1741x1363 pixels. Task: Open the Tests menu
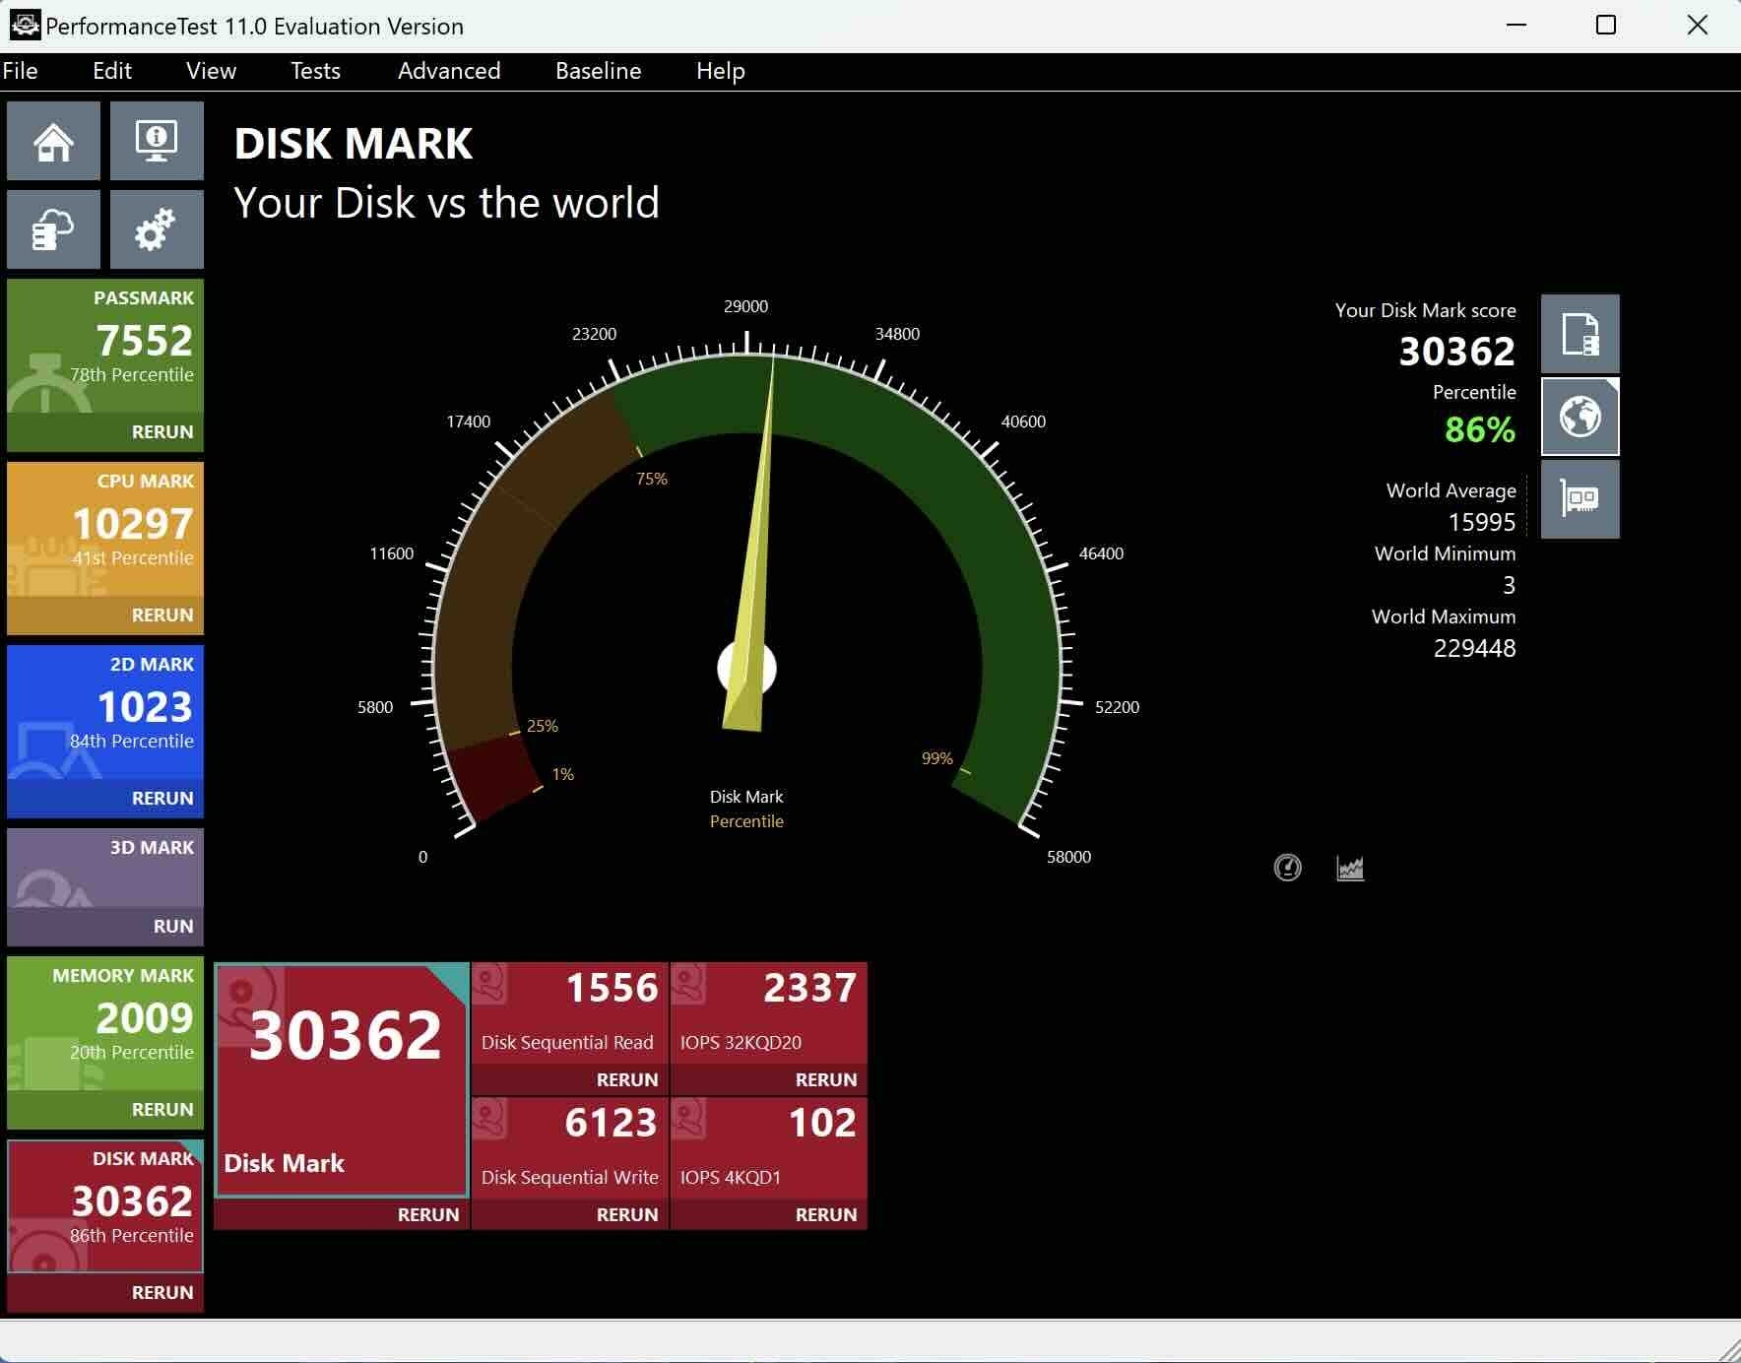315,71
